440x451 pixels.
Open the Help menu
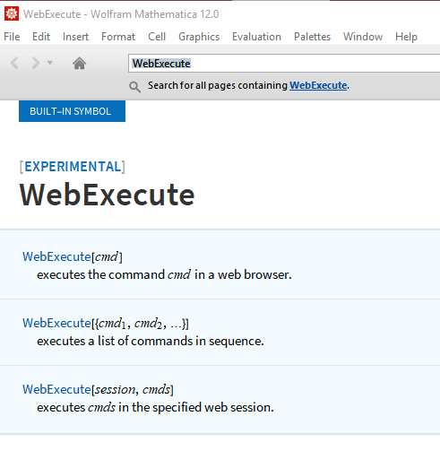click(406, 37)
